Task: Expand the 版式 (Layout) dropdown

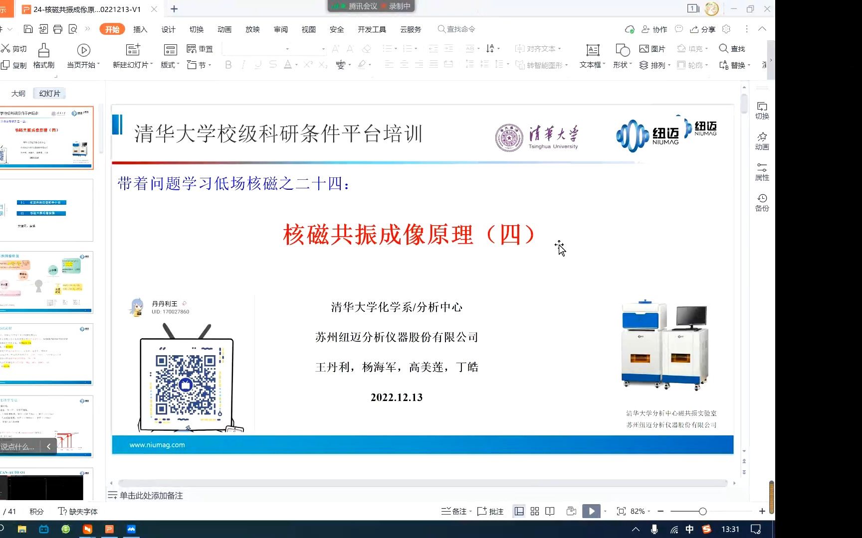Action: tap(170, 65)
